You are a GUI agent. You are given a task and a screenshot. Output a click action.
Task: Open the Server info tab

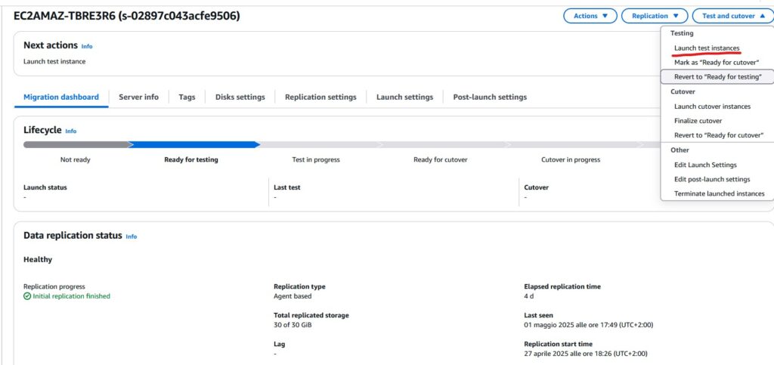(139, 97)
